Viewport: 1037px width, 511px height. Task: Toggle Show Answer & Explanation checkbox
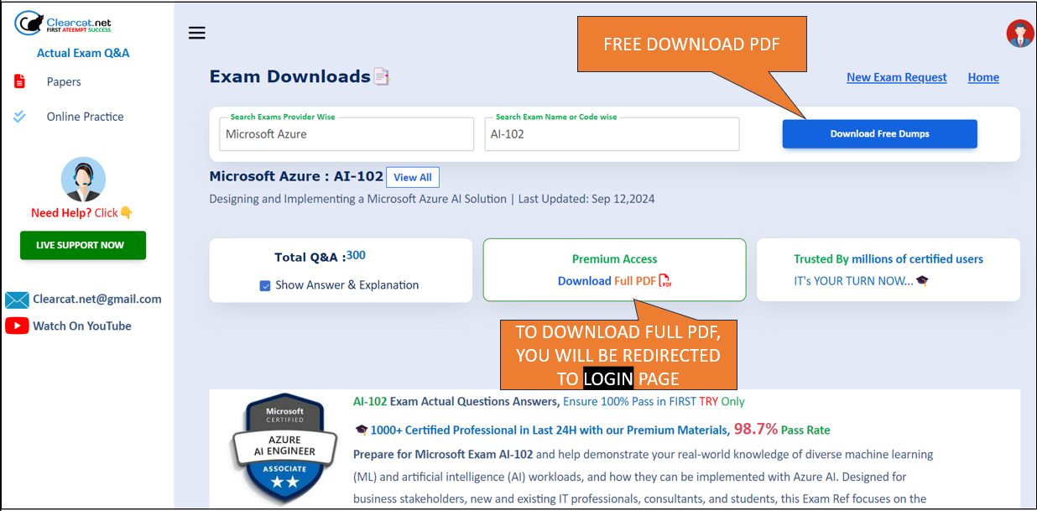click(x=265, y=285)
